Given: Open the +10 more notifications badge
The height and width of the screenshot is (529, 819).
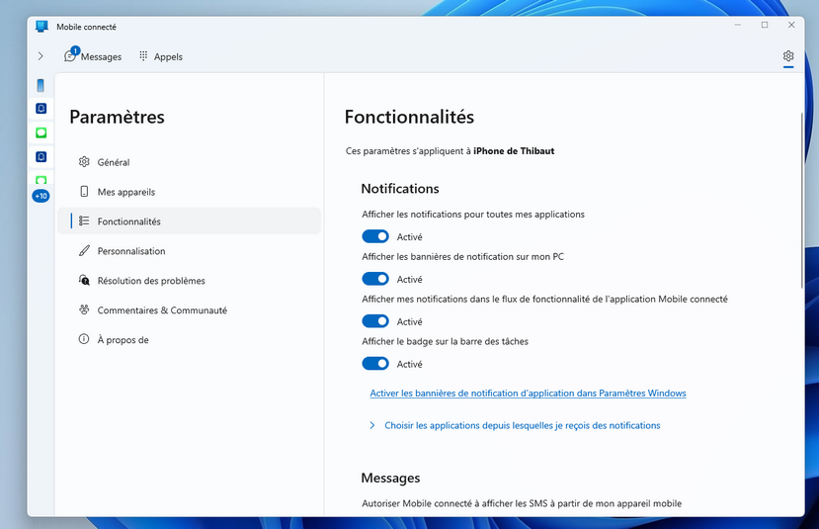Looking at the screenshot, I should pos(41,196).
